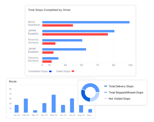Click 'Not Visited Stops' legend label
The height and width of the screenshot is (122, 154).
click(119, 99)
